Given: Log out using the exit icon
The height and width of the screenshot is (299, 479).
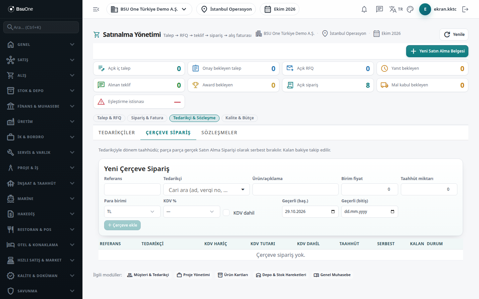Looking at the screenshot, I should pyautogui.click(x=465, y=9).
